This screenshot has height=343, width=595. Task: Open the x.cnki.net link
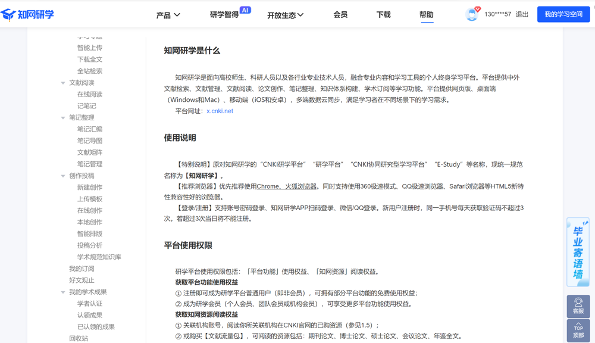[x=220, y=111]
